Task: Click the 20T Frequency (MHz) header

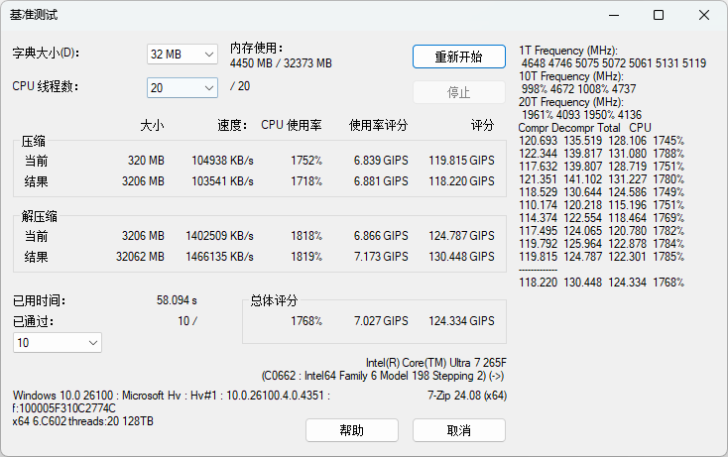Action: (x=571, y=102)
